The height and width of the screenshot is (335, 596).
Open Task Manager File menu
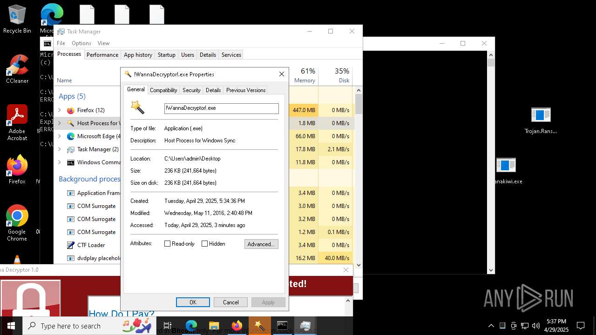tap(61, 43)
